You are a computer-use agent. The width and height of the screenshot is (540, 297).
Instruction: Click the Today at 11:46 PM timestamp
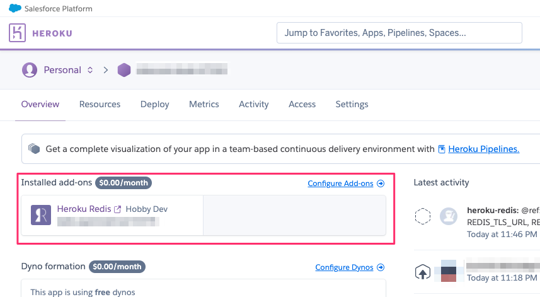pyautogui.click(x=502, y=235)
